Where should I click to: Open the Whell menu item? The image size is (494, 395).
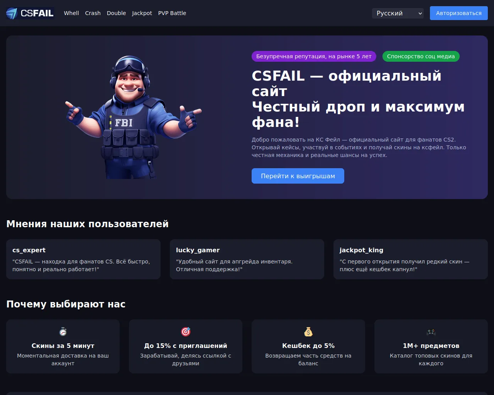pos(71,13)
